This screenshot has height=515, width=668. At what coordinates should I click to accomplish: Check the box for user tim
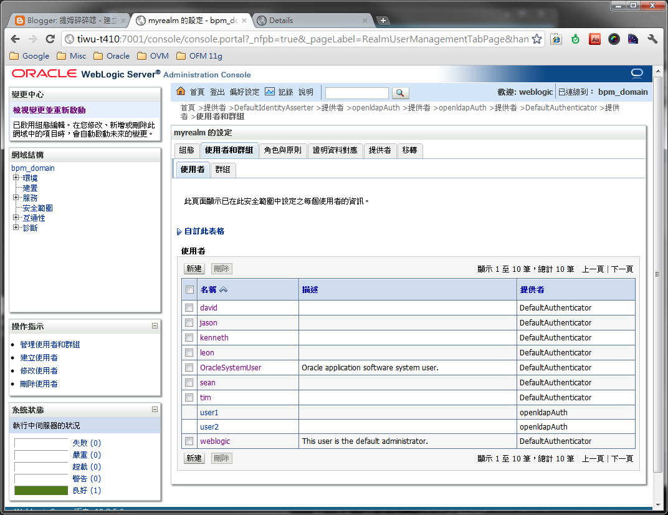[189, 397]
